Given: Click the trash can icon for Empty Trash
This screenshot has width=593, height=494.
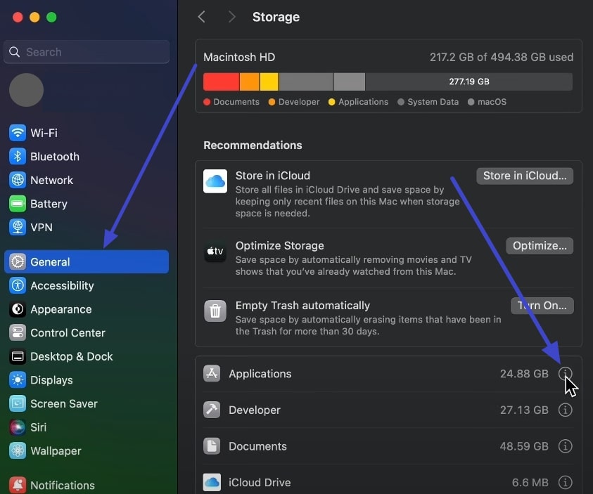Looking at the screenshot, I should 215,311.
